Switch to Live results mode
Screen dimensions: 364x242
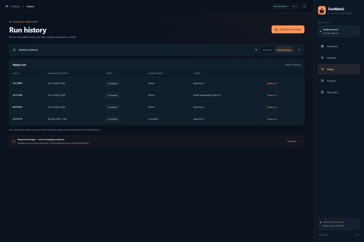pyautogui.click(x=267, y=50)
